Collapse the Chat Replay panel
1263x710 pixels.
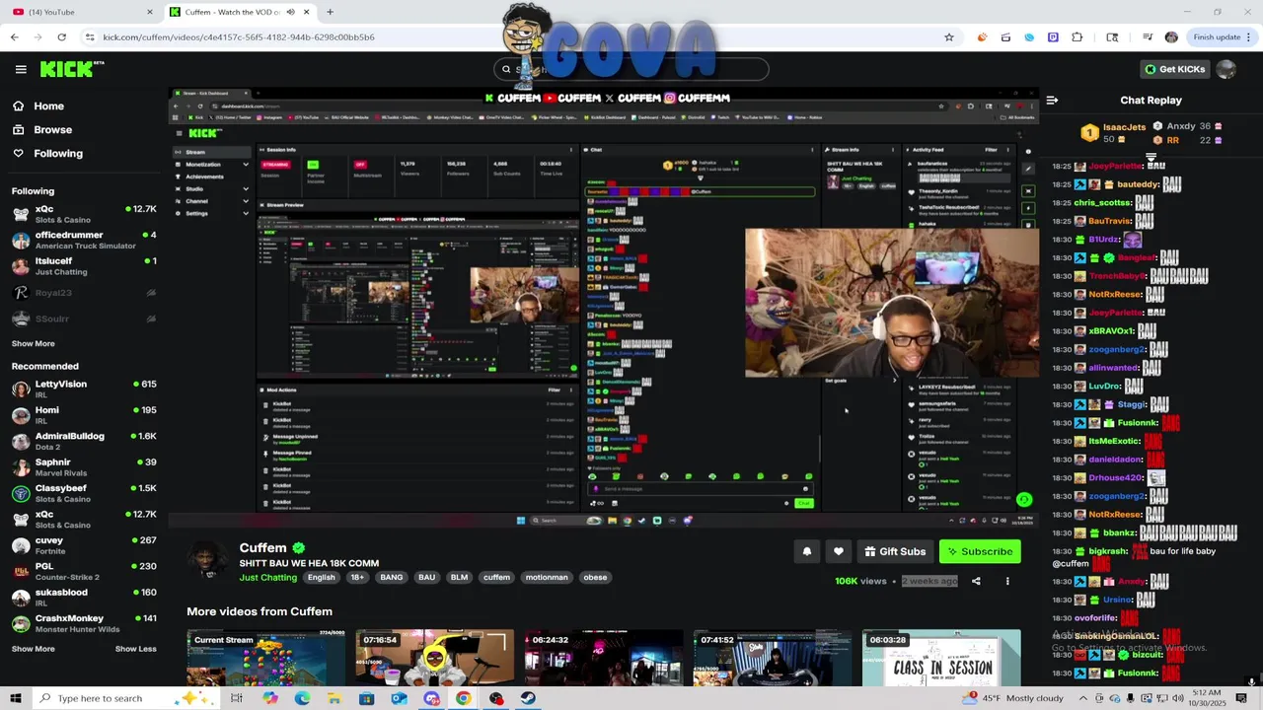pyautogui.click(x=1052, y=101)
